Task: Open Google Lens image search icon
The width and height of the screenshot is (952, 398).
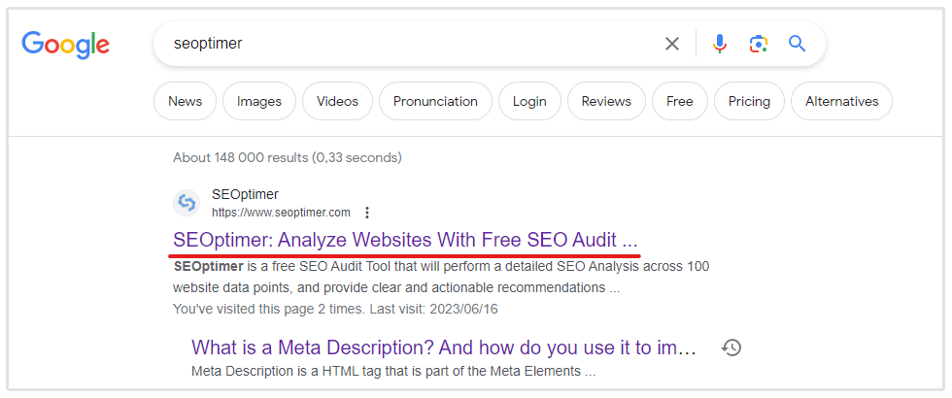Action: coord(759,44)
